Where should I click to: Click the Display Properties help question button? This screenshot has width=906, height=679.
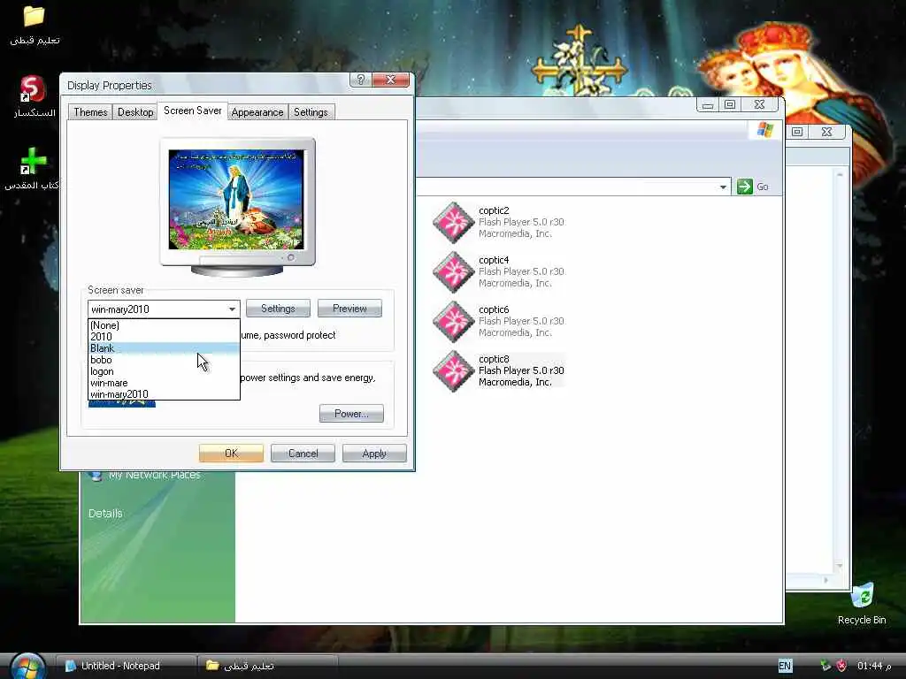[361, 80]
